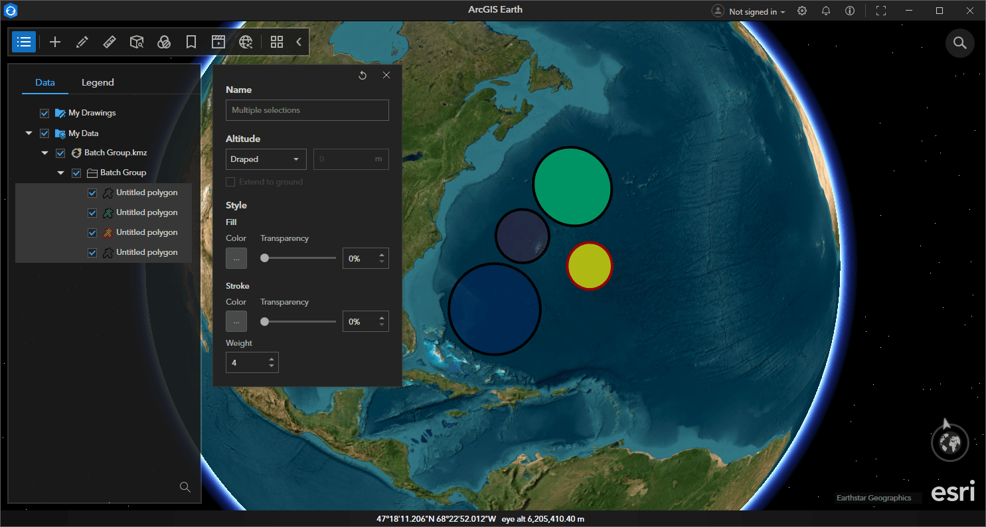Click the ArcGIS Earth app logo

pyautogui.click(x=11, y=11)
